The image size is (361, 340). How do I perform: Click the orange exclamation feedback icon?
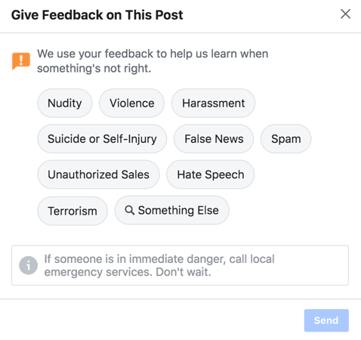tap(21, 60)
